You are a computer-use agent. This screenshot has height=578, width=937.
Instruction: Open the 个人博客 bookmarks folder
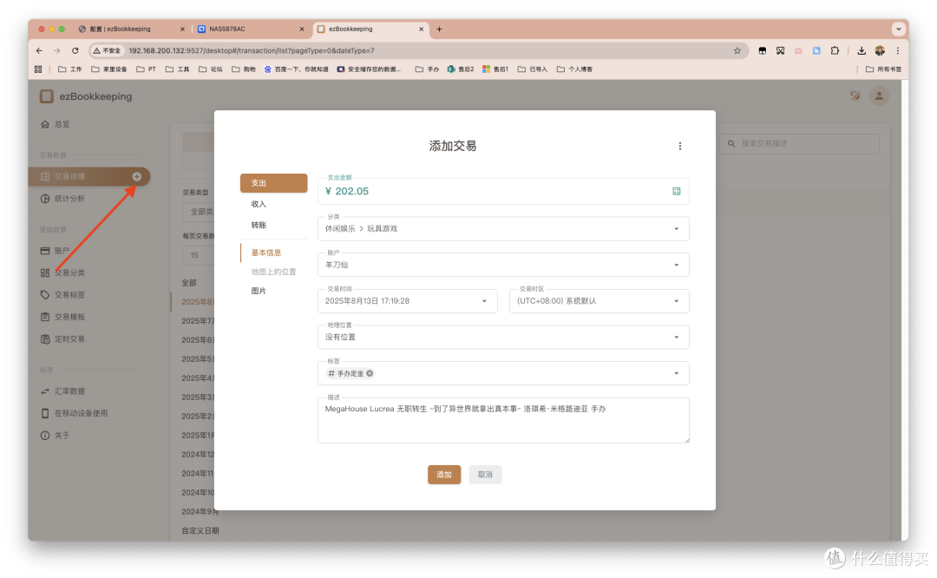[574, 69]
